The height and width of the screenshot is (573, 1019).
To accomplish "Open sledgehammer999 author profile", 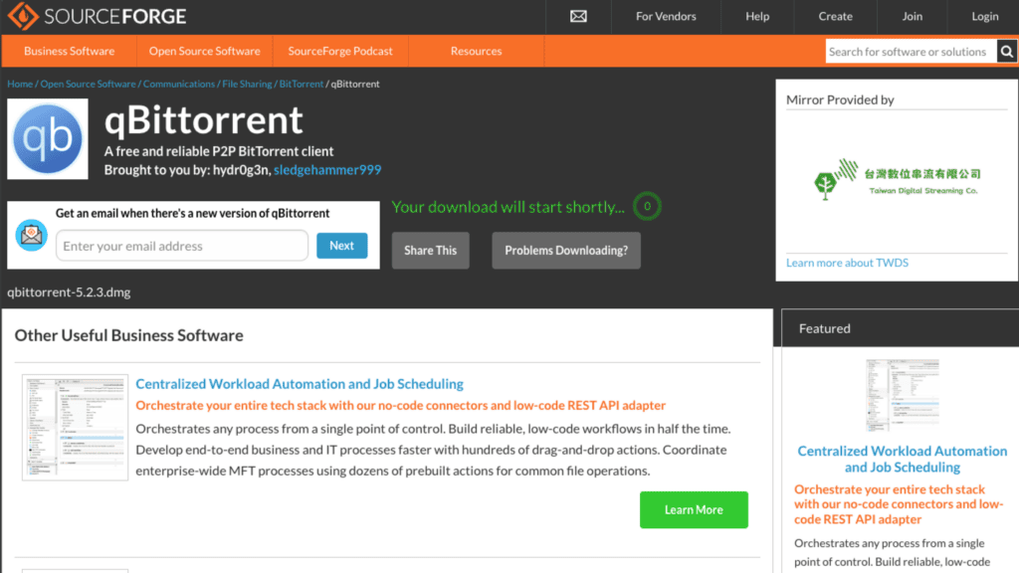I will [x=327, y=169].
